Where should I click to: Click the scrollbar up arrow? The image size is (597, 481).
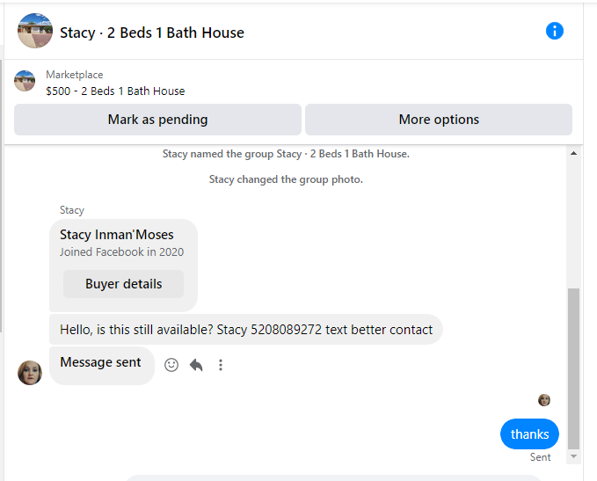pyautogui.click(x=573, y=154)
